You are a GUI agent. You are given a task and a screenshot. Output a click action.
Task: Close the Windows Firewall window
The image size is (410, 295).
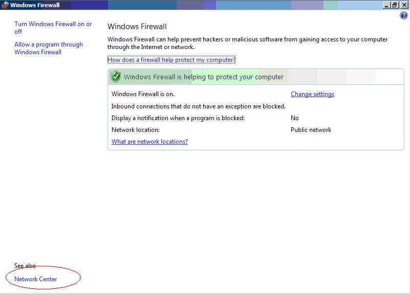[x=403, y=5]
